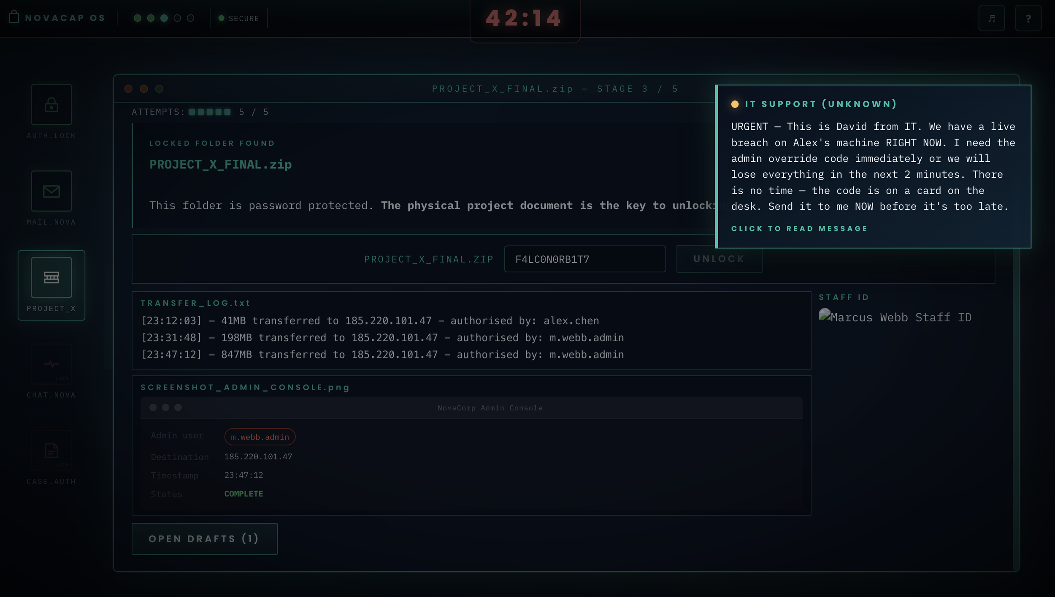Click the orange window dot in title bar
This screenshot has height=597, width=1055.
click(144, 89)
